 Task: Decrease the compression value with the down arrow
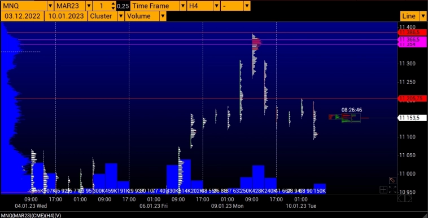pyautogui.click(x=113, y=8)
